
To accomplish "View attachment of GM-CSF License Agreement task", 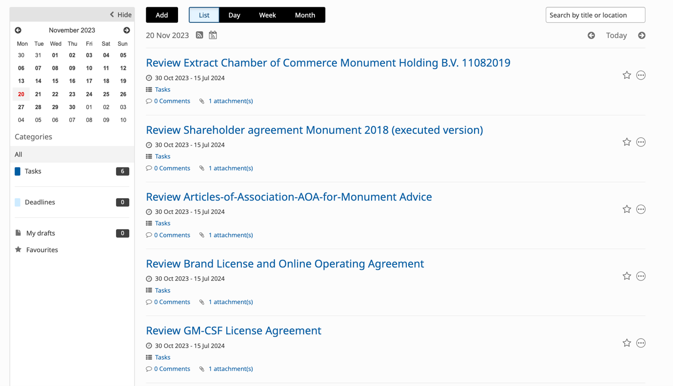I will (x=231, y=368).
